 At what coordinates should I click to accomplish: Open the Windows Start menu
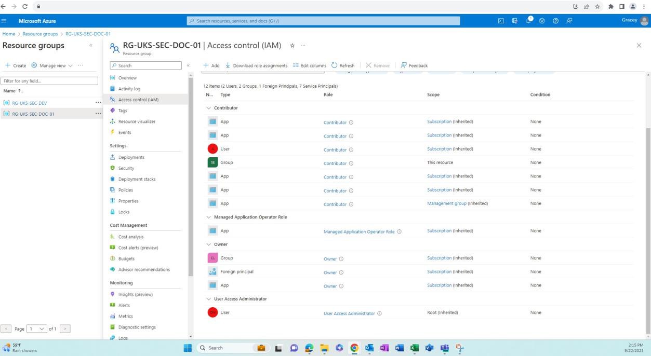pos(188,348)
